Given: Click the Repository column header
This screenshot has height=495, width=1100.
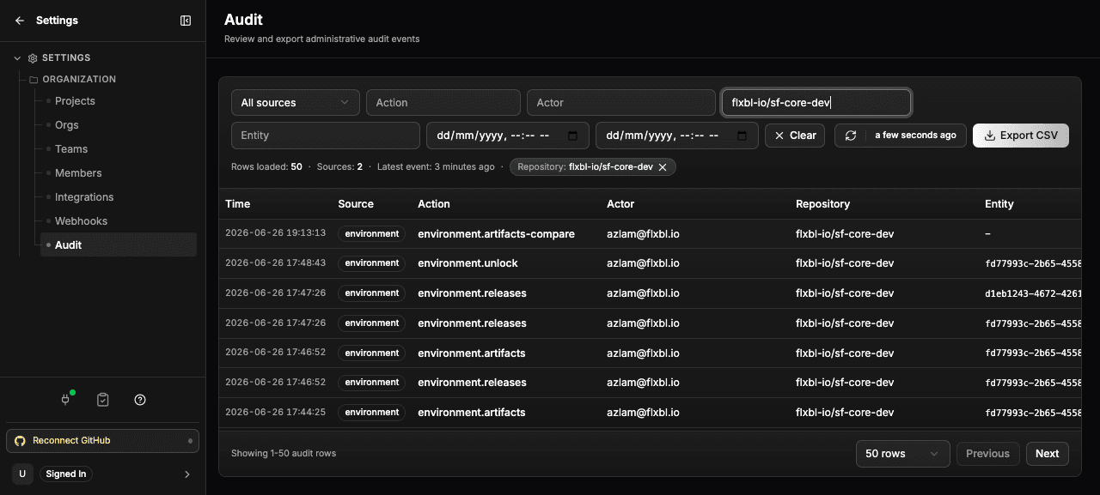Looking at the screenshot, I should tap(822, 204).
